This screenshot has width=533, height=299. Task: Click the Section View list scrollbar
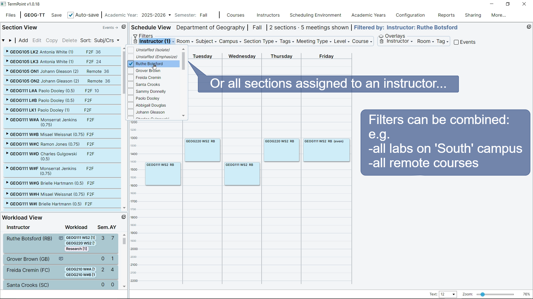coord(124,73)
